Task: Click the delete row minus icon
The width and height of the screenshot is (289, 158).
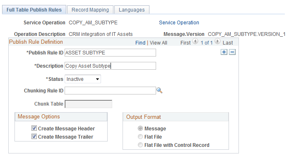Action: 232,52
